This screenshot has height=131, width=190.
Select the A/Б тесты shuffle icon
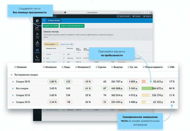coord(37,50)
